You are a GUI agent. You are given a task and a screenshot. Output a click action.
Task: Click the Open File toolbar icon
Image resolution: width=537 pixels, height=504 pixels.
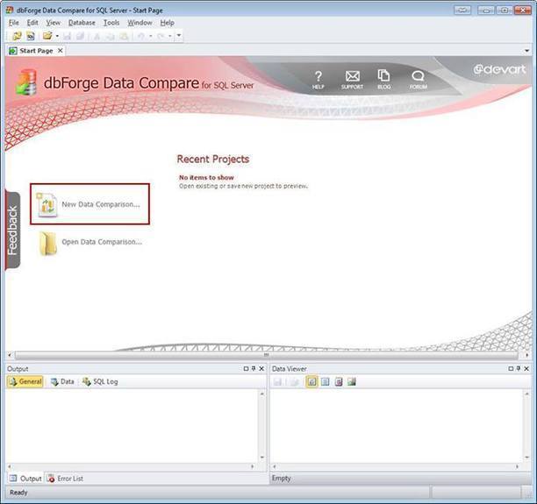(x=47, y=36)
